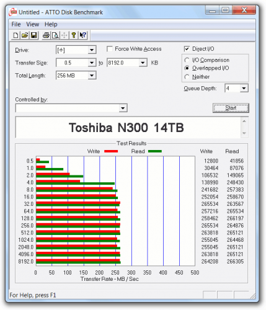Click the Read value 248430
The image size is (266, 310).
pos(236,182)
